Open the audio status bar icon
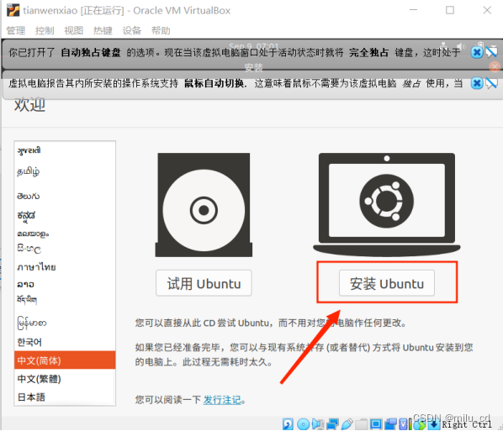 [318, 424]
